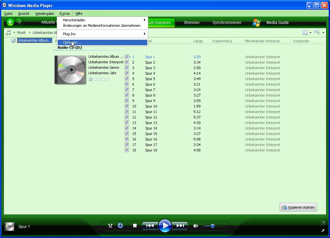Click the Extras menu title
This screenshot has height=238, width=330.
[x=64, y=14]
